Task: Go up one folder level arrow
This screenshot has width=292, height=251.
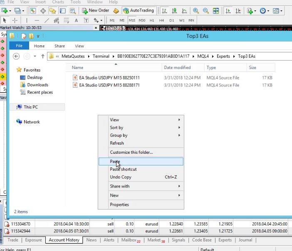Action: pyautogui.click(x=43, y=56)
